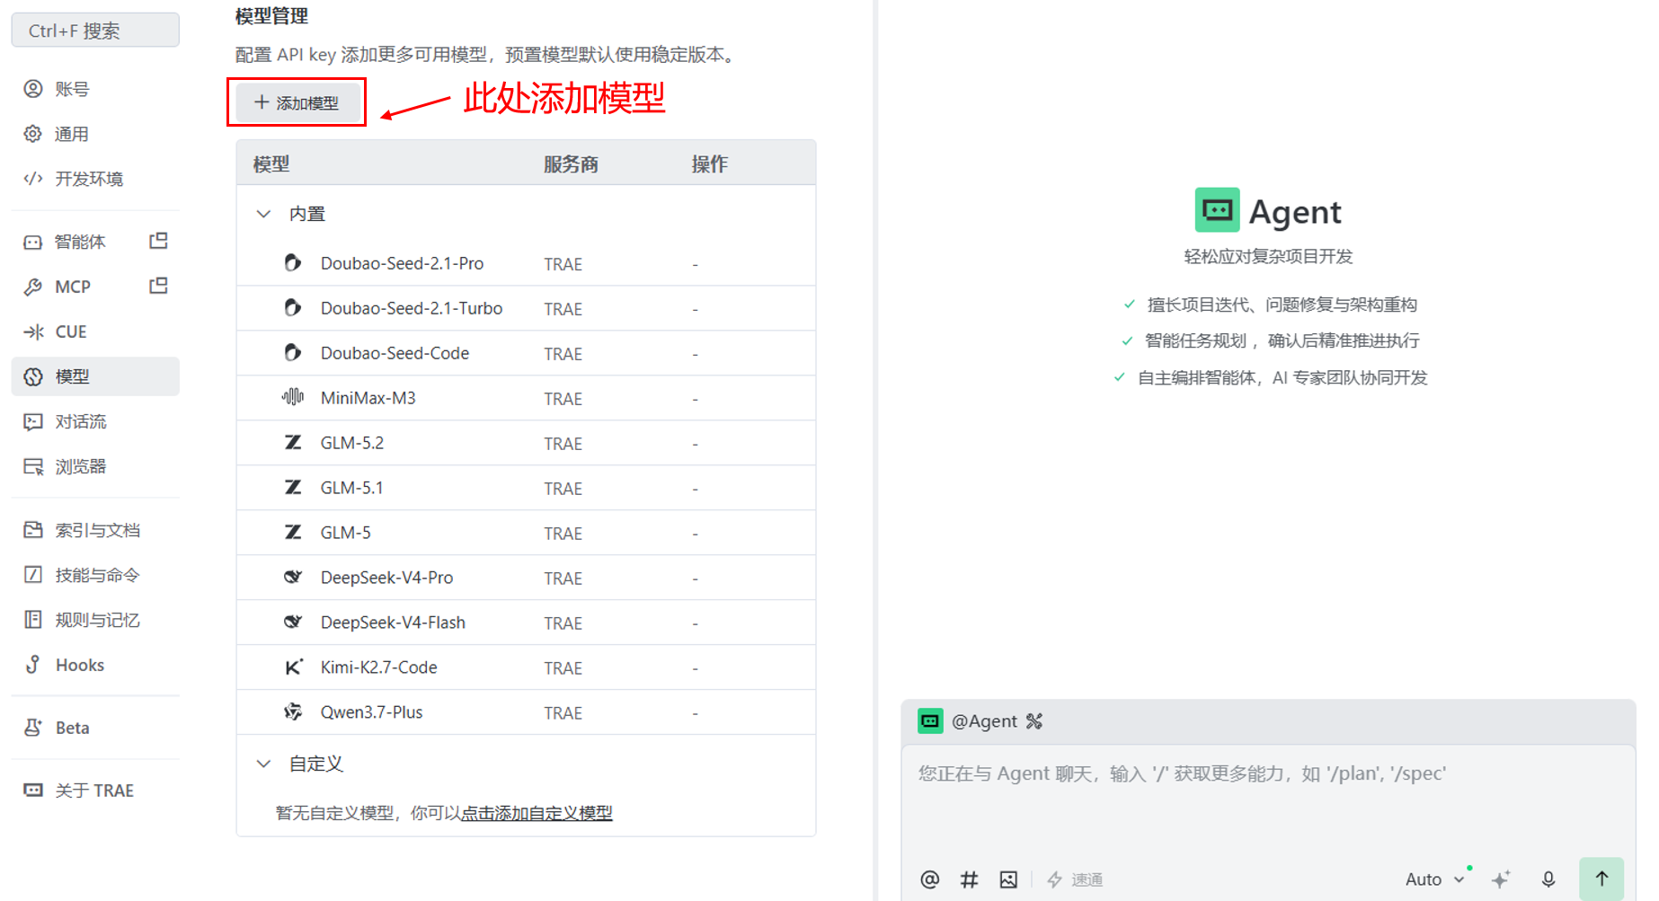
Task: Click the Doubao-Seed-2.1-Pro model icon
Action: [293, 262]
